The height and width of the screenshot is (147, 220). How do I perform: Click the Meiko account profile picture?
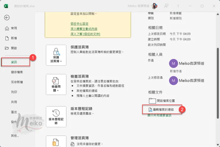(154, 6)
